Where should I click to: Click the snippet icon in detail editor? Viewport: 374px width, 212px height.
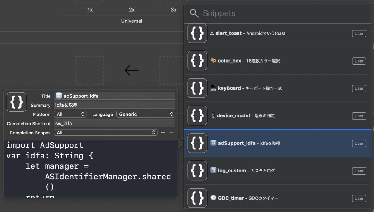pyautogui.click(x=17, y=102)
